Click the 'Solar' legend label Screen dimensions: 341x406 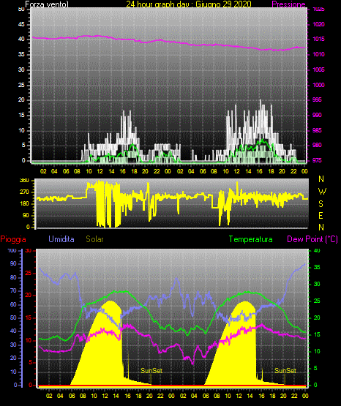(95, 239)
